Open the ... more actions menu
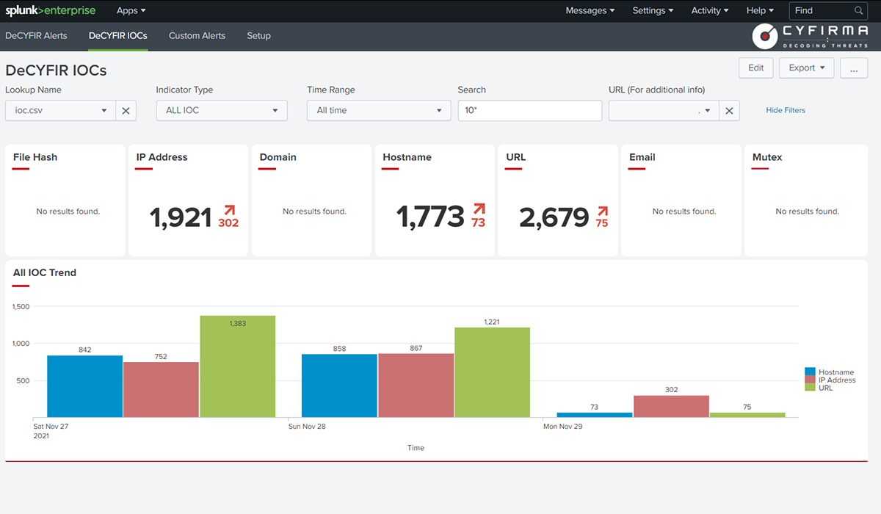Screen dimensions: 881x514 coord(853,68)
